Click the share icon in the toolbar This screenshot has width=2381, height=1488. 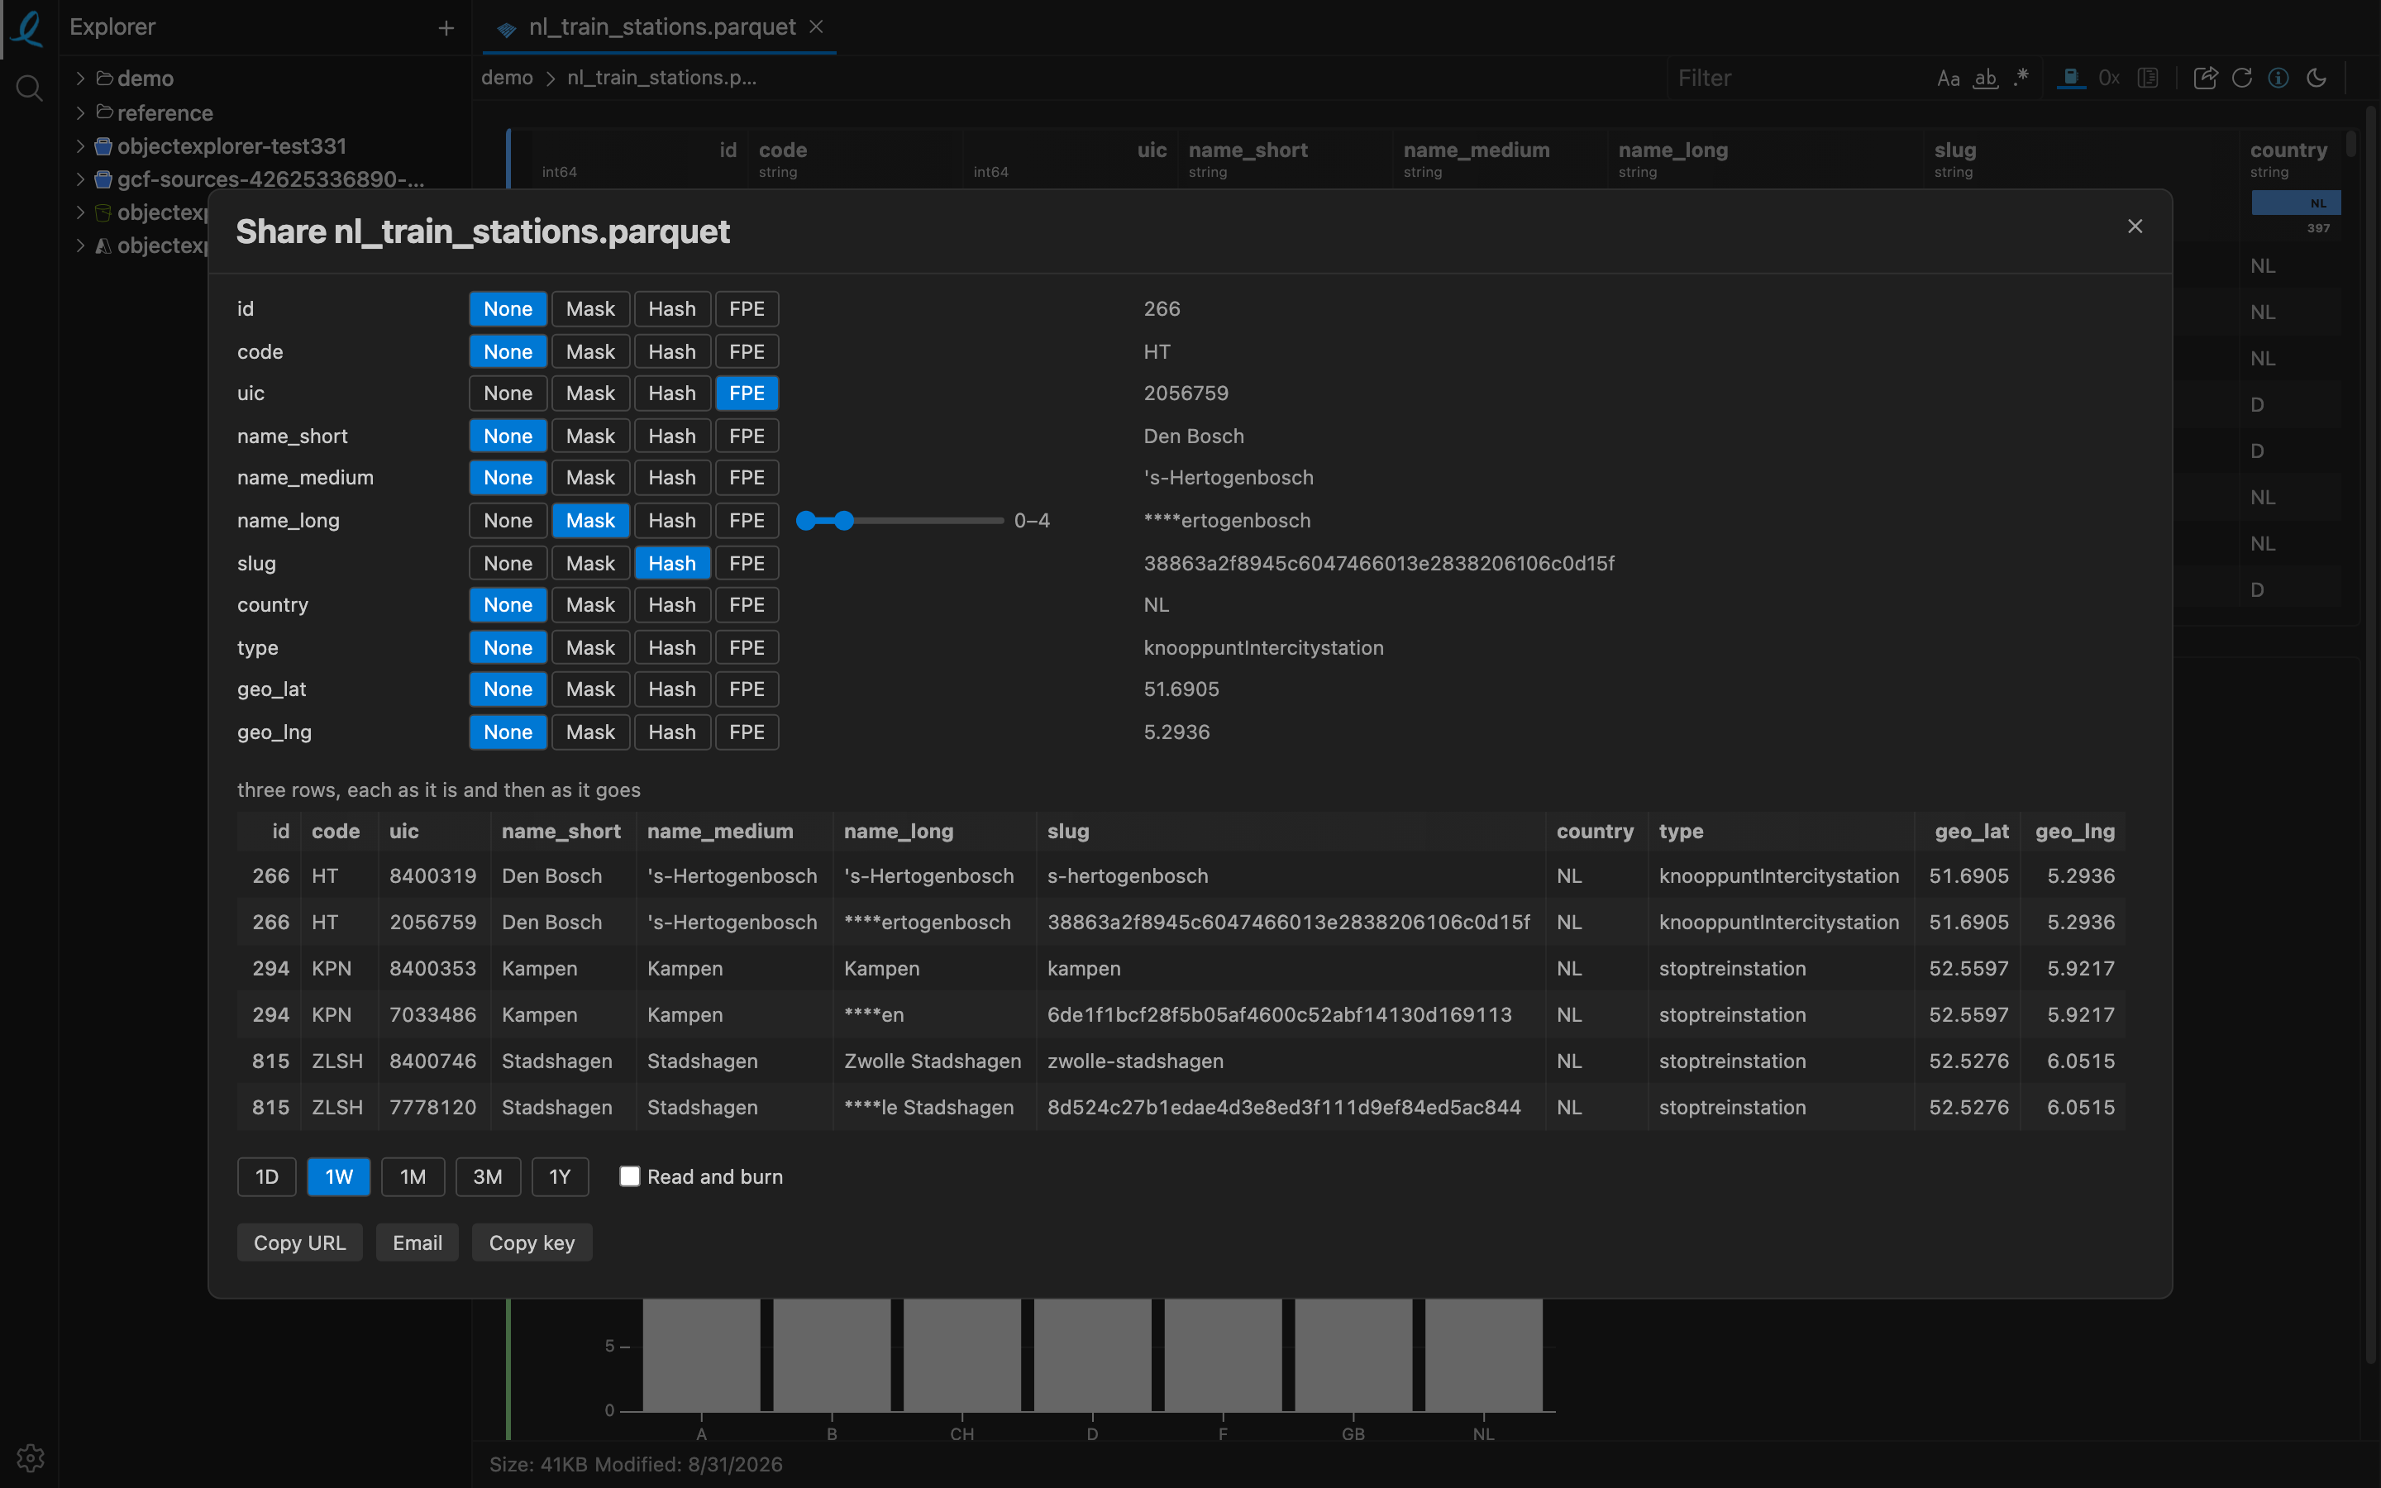click(x=2205, y=78)
